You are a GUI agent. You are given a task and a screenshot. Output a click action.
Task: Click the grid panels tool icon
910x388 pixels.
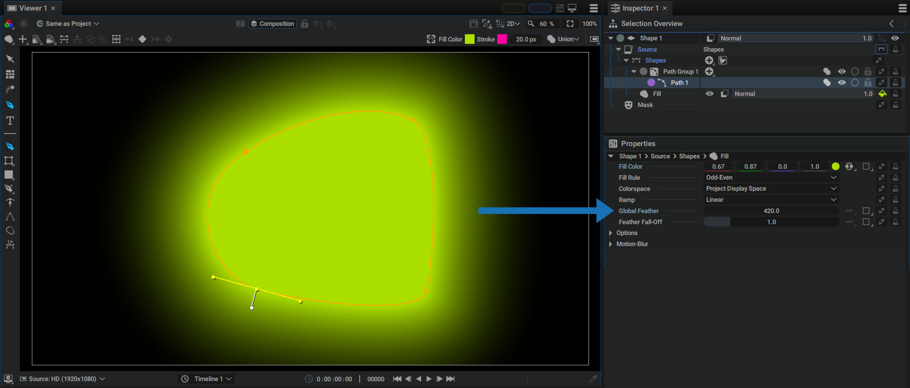click(x=10, y=74)
